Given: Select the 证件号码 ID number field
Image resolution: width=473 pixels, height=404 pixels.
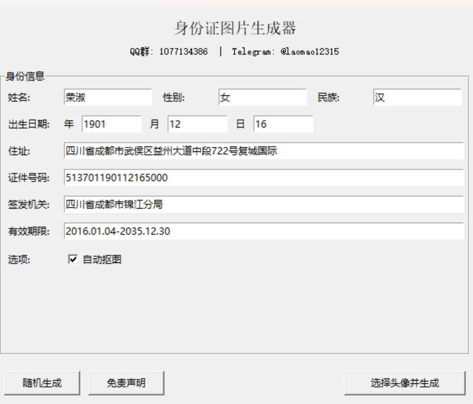Looking at the screenshot, I should [x=263, y=177].
